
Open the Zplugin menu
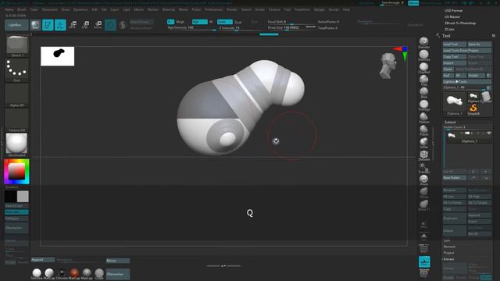320,9
